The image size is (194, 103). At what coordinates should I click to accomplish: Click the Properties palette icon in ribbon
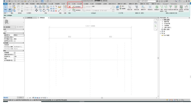point(10,10)
